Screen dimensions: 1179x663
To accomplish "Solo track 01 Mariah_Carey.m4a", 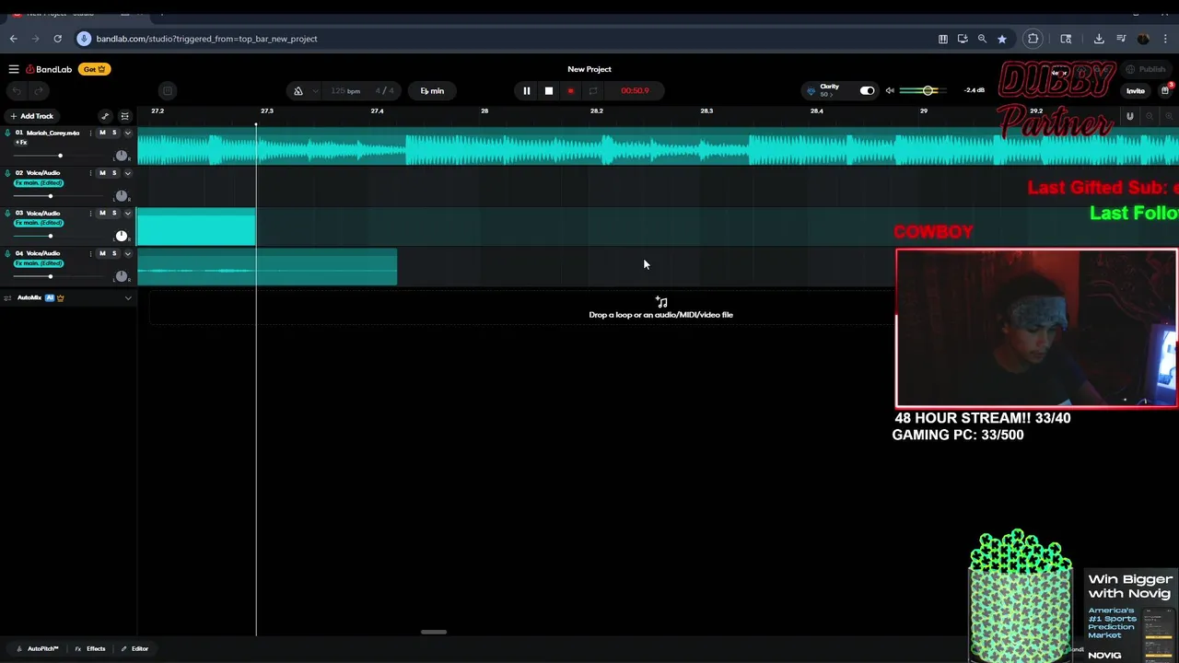I will tap(114, 133).
